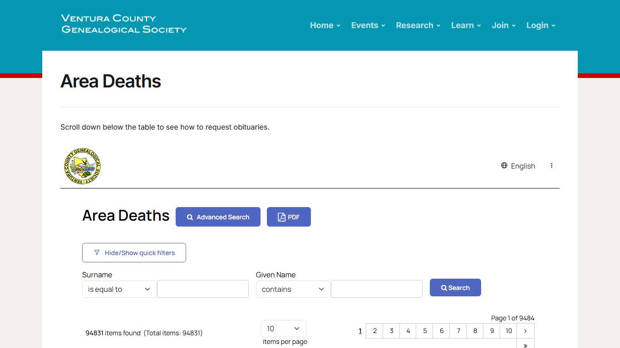The width and height of the screenshot is (620, 348).
Task: Advance to next page using the chevron arrow
Action: tap(525, 331)
